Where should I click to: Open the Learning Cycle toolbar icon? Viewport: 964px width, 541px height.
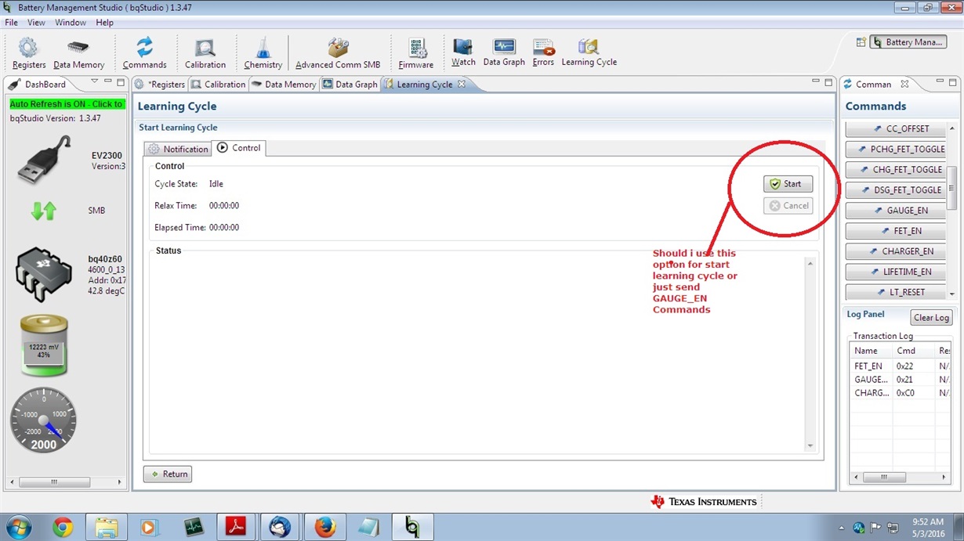[x=589, y=52]
